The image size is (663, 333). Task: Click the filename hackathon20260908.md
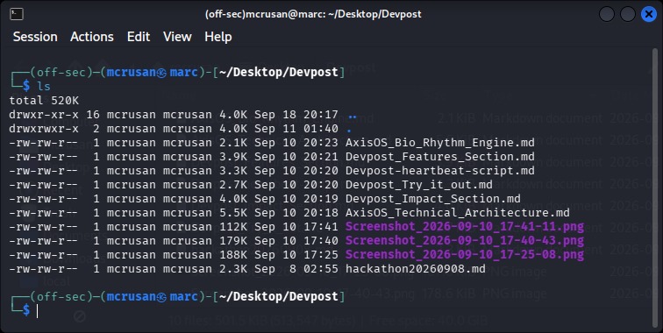click(x=415, y=268)
